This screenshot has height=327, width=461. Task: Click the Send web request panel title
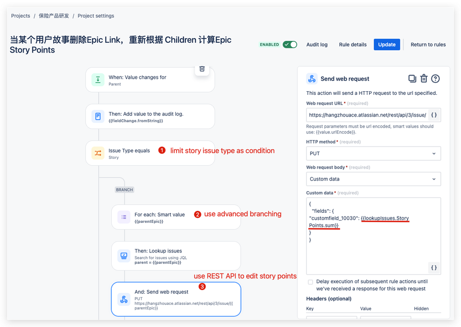(x=345, y=79)
